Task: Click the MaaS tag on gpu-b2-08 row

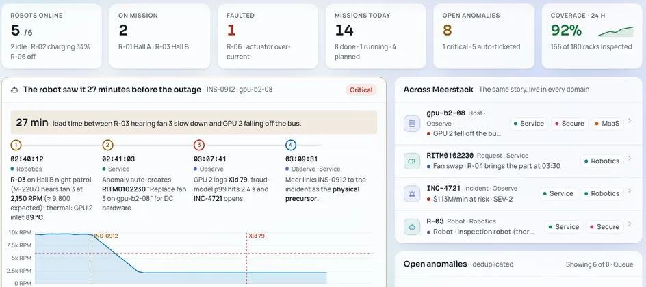Action: tap(607, 124)
